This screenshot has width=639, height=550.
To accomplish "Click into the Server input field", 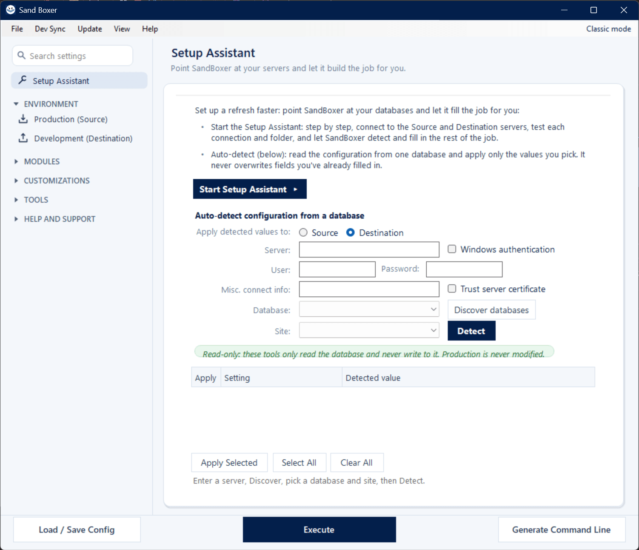I will point(369,249).
